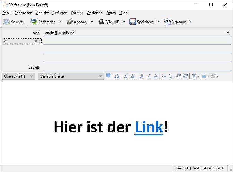Open the Anhang dropdown arrow

92,22
